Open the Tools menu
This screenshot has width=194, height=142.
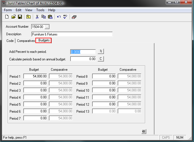coord(40,10)
